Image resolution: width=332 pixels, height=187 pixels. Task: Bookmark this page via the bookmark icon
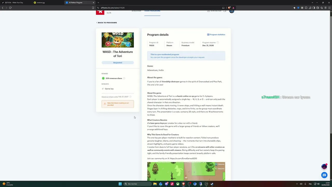click(x=93, y=8)
